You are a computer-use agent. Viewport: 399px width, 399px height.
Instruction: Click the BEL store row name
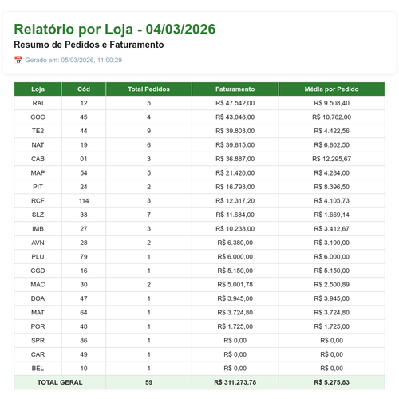point(38,369)
